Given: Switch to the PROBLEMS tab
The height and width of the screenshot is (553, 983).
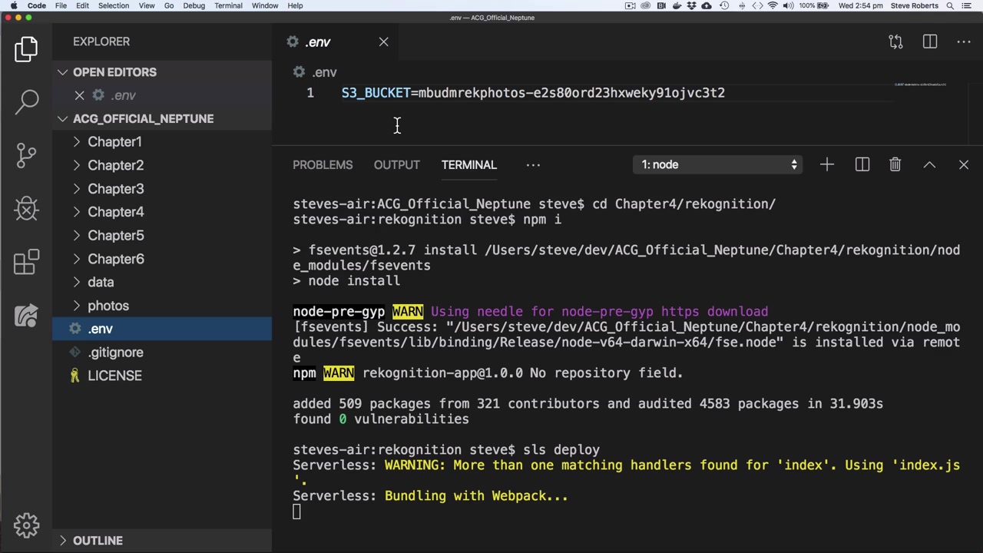Looking at the screenshot, I should point(323,164).
